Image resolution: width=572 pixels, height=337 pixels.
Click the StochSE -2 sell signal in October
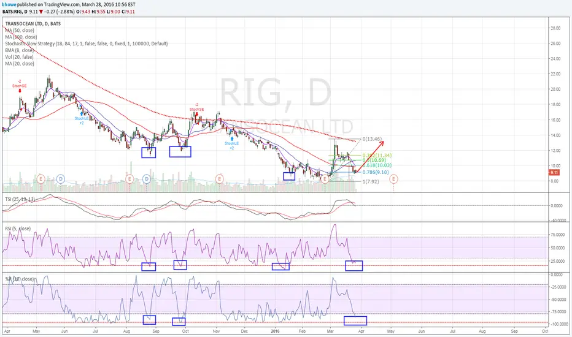click(196, 109)
